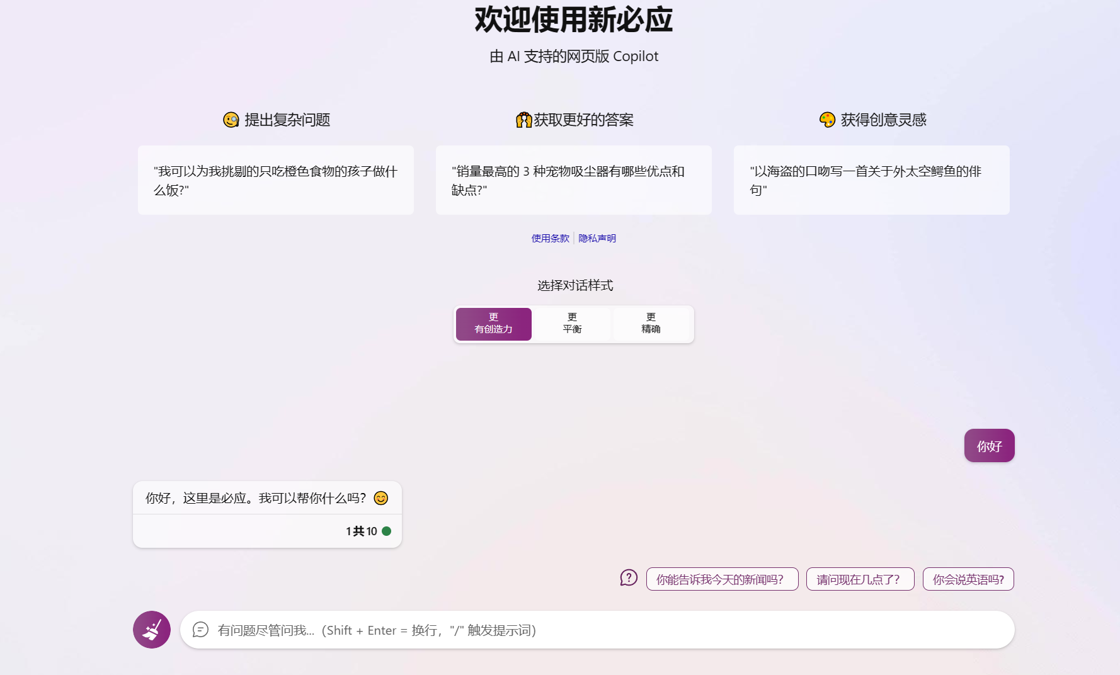Click the question mark suggestions icon
Image resolution: width=1120 pixels, height=675 pixels.
[629, 578]
